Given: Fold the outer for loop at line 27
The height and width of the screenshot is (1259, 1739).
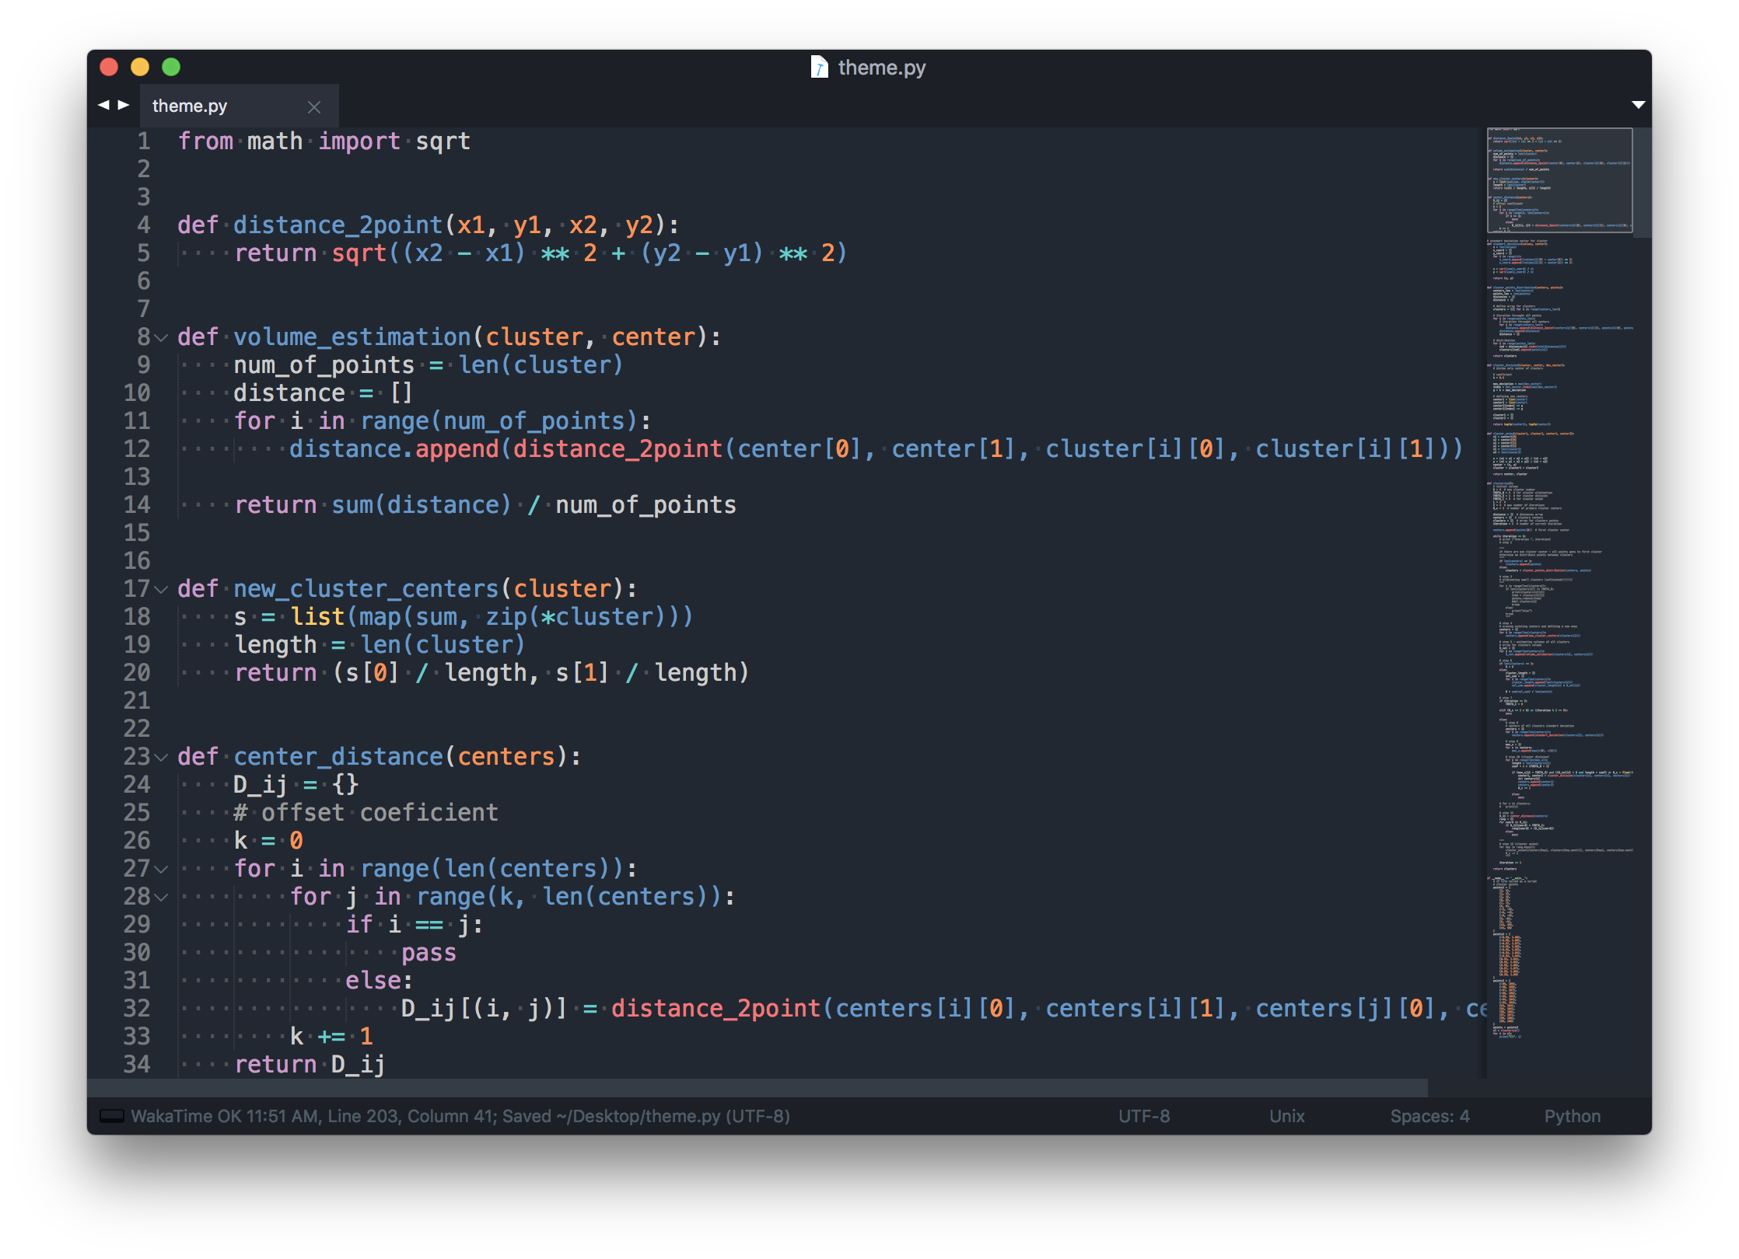Looking at the screenshot, I should [161, 870].
